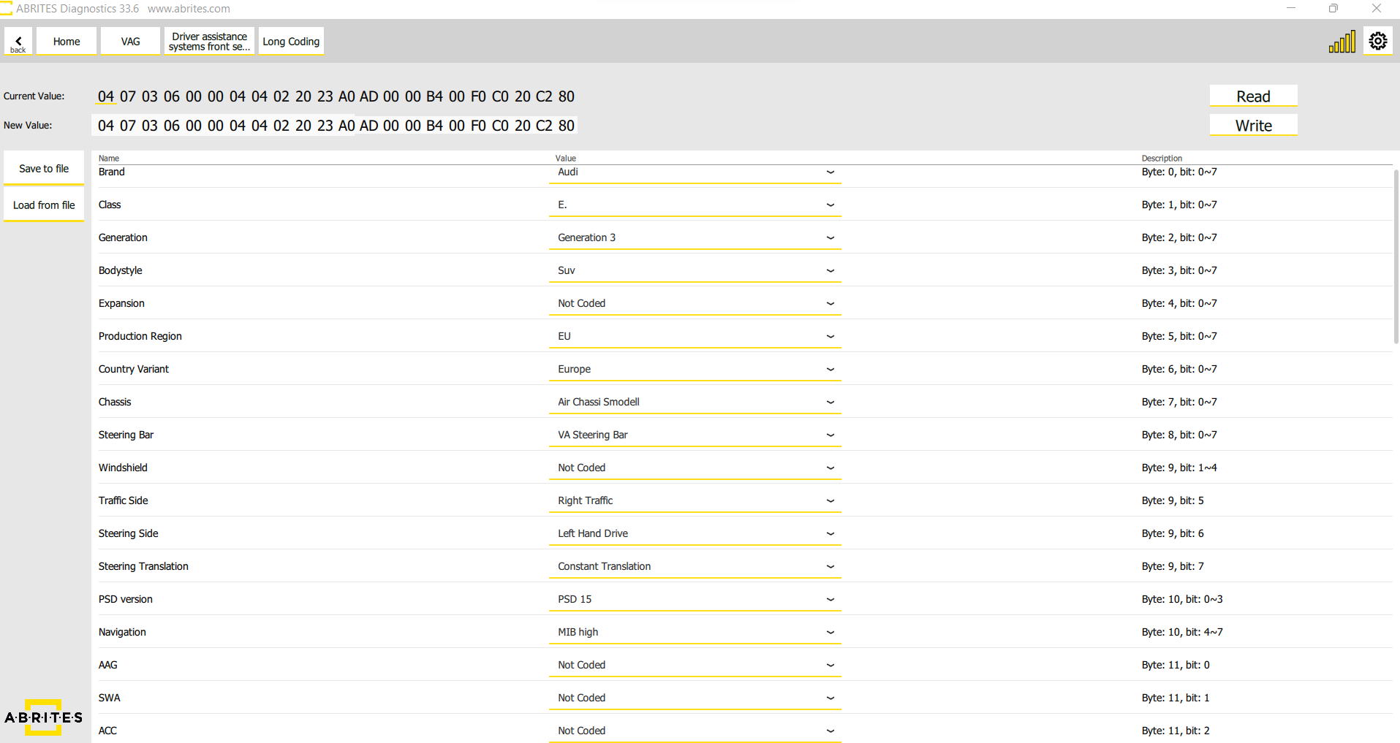Click description 'Byte: 9, bit: 1~4'
1400x743 pixels.
1179,468
